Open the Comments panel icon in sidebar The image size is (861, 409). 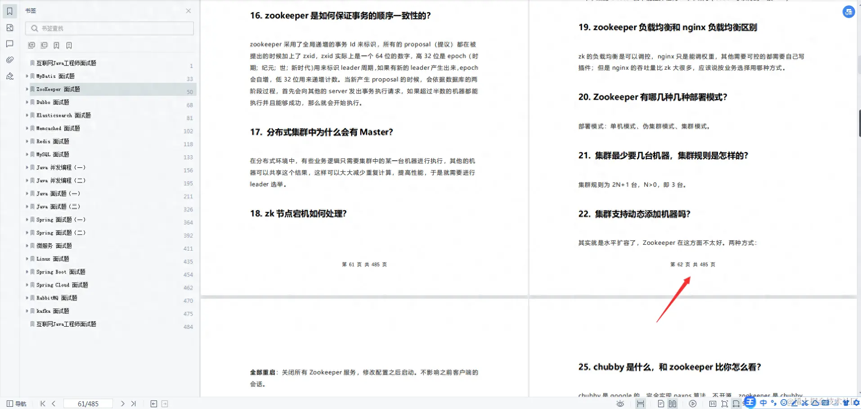(9, 44)
